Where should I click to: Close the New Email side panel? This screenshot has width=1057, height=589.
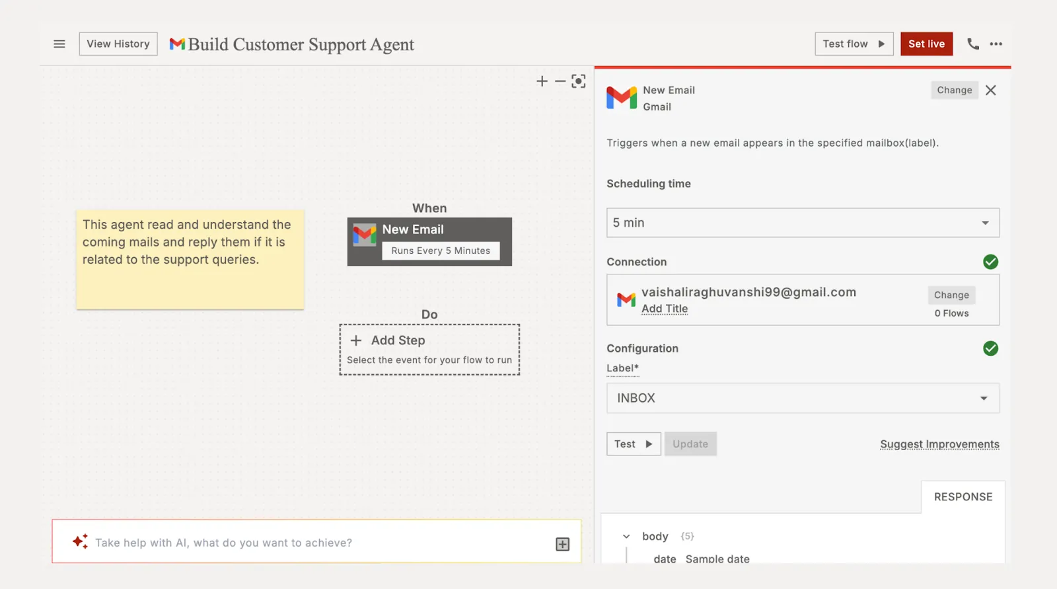991,91
